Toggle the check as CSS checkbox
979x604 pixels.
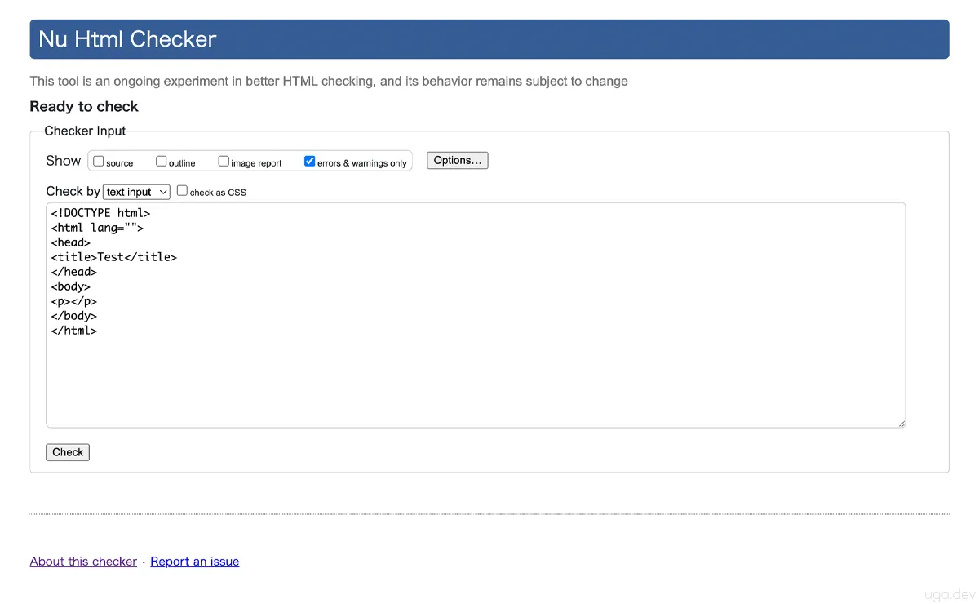(183, 191)
